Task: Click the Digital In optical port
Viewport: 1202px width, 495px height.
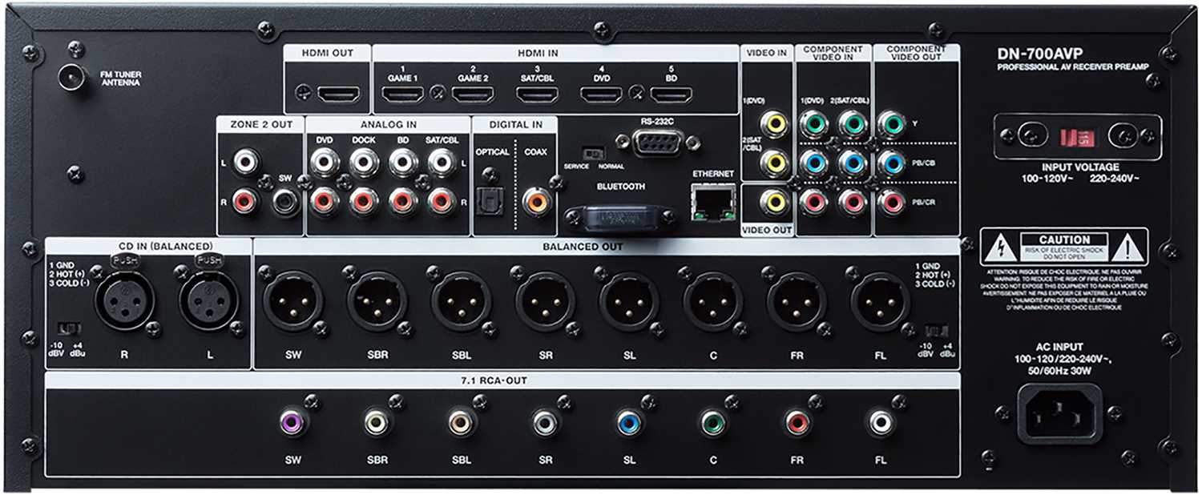Action: pos(489,203)
